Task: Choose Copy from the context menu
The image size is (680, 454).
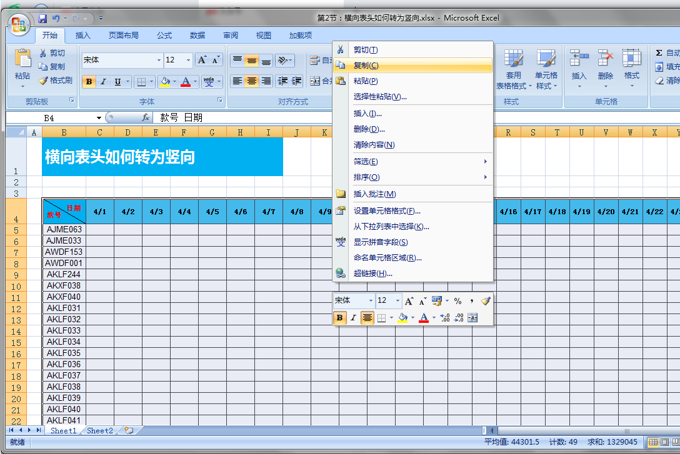Action: [366, 66]
